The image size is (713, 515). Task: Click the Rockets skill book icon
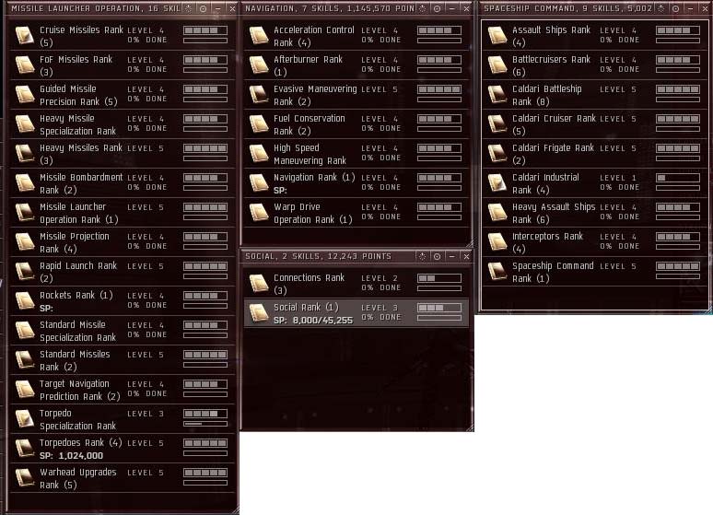click(25, 300)
